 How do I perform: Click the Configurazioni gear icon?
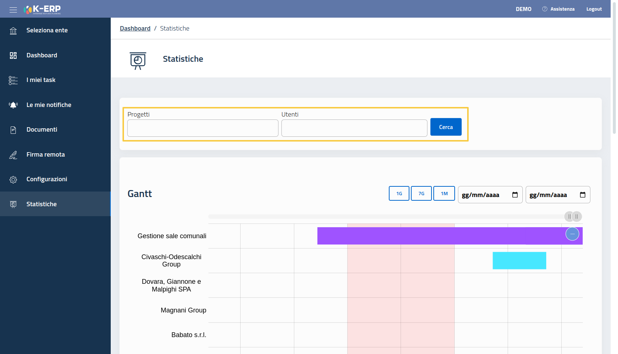point(13,179)
